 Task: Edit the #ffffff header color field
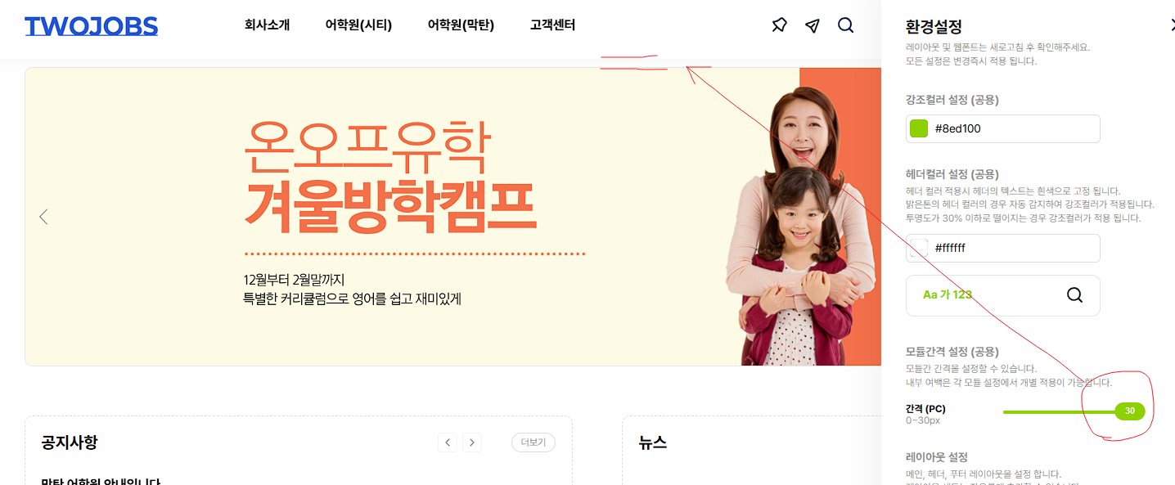[x=1003, y=248]
